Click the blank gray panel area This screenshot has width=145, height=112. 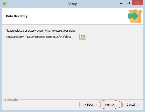[x=72, y=68]
